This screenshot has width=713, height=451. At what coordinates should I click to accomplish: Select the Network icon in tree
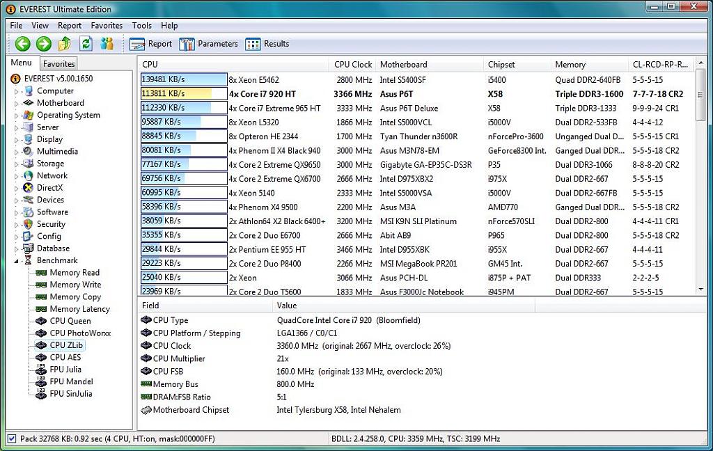tap(28, 175)
